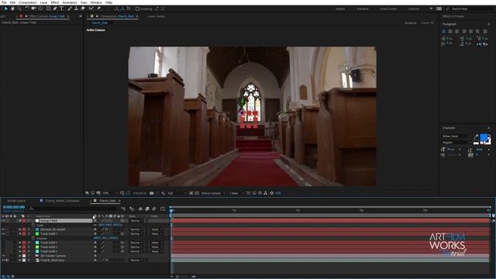Click the Church_Shot breadcrumb in viewer
Screen dimensions: 496x279
[x=99, y=22]
